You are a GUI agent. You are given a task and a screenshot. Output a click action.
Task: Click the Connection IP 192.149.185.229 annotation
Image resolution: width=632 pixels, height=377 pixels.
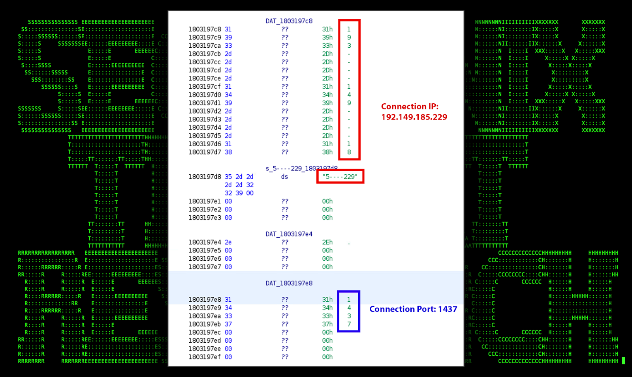point(414,112)
